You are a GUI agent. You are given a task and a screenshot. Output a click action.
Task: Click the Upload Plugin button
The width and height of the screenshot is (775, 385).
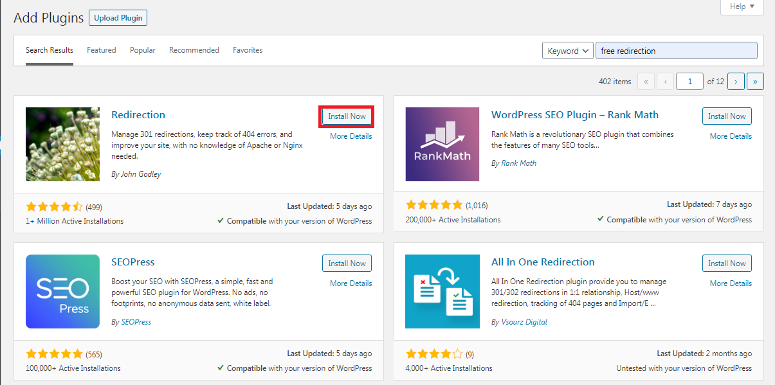click(118, 18)
